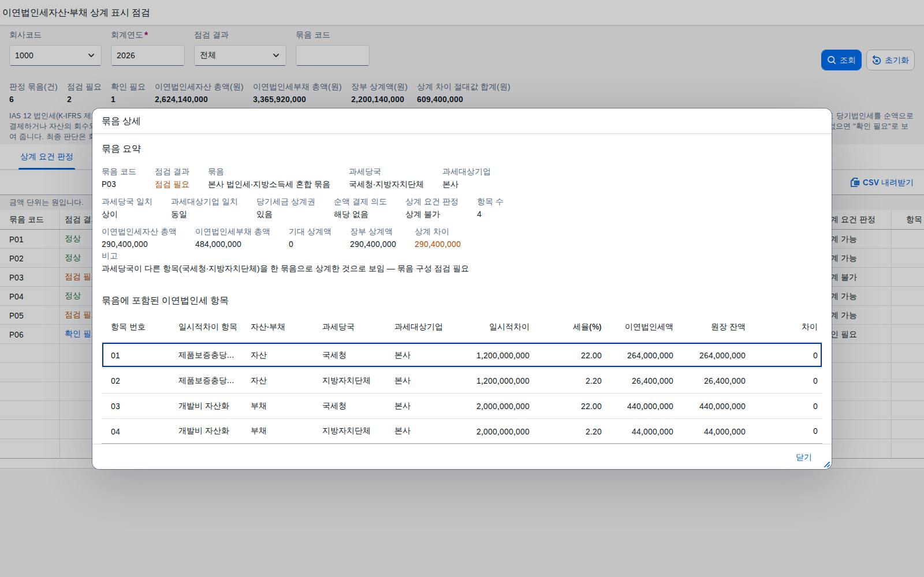Click the 이연법인세액 column header
Screen dimensions: 924x577
649,327
